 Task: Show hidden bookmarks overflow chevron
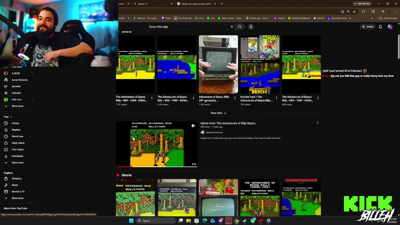(372, 18)
